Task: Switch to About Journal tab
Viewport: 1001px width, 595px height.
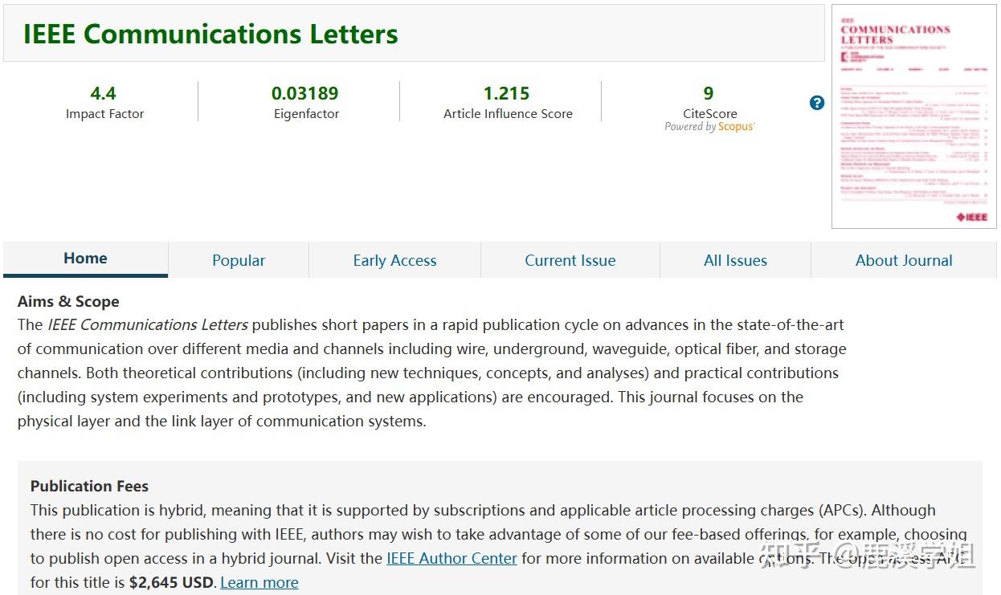Action: pyautogui.click(x=904, y=260)
